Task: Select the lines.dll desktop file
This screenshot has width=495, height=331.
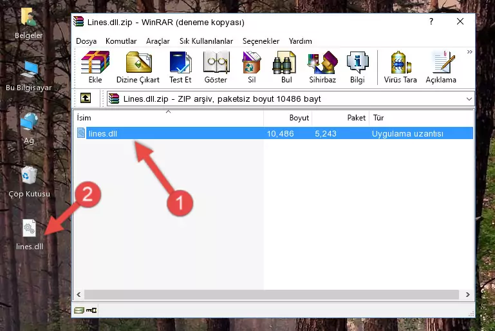Action: click(30, 235)
